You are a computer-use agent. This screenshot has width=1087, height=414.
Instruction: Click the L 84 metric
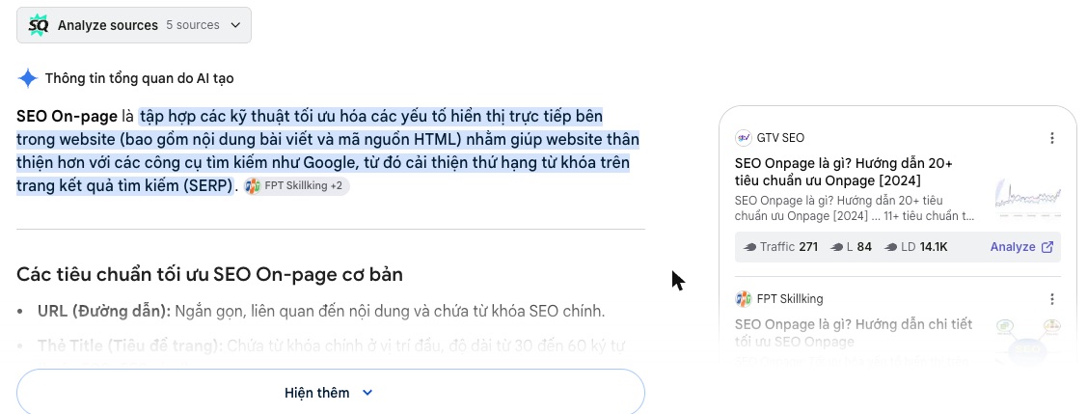852,247
